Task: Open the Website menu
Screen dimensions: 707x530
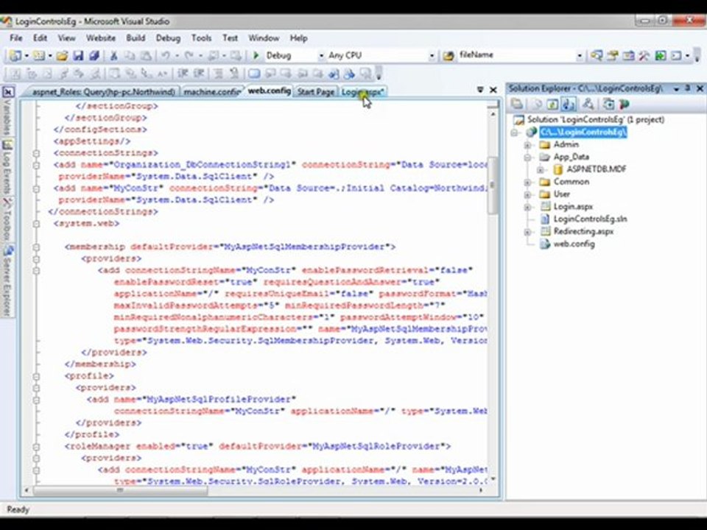Action: tap(101, 38)
